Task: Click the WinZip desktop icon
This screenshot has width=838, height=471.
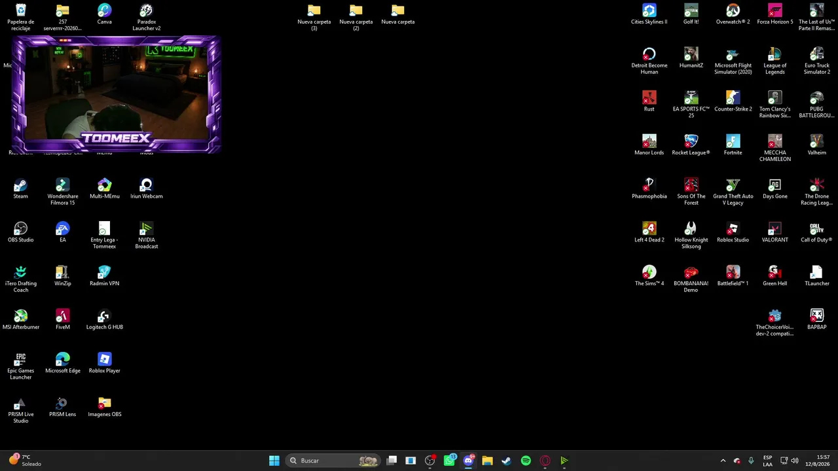Action: (x=63, y=275)
